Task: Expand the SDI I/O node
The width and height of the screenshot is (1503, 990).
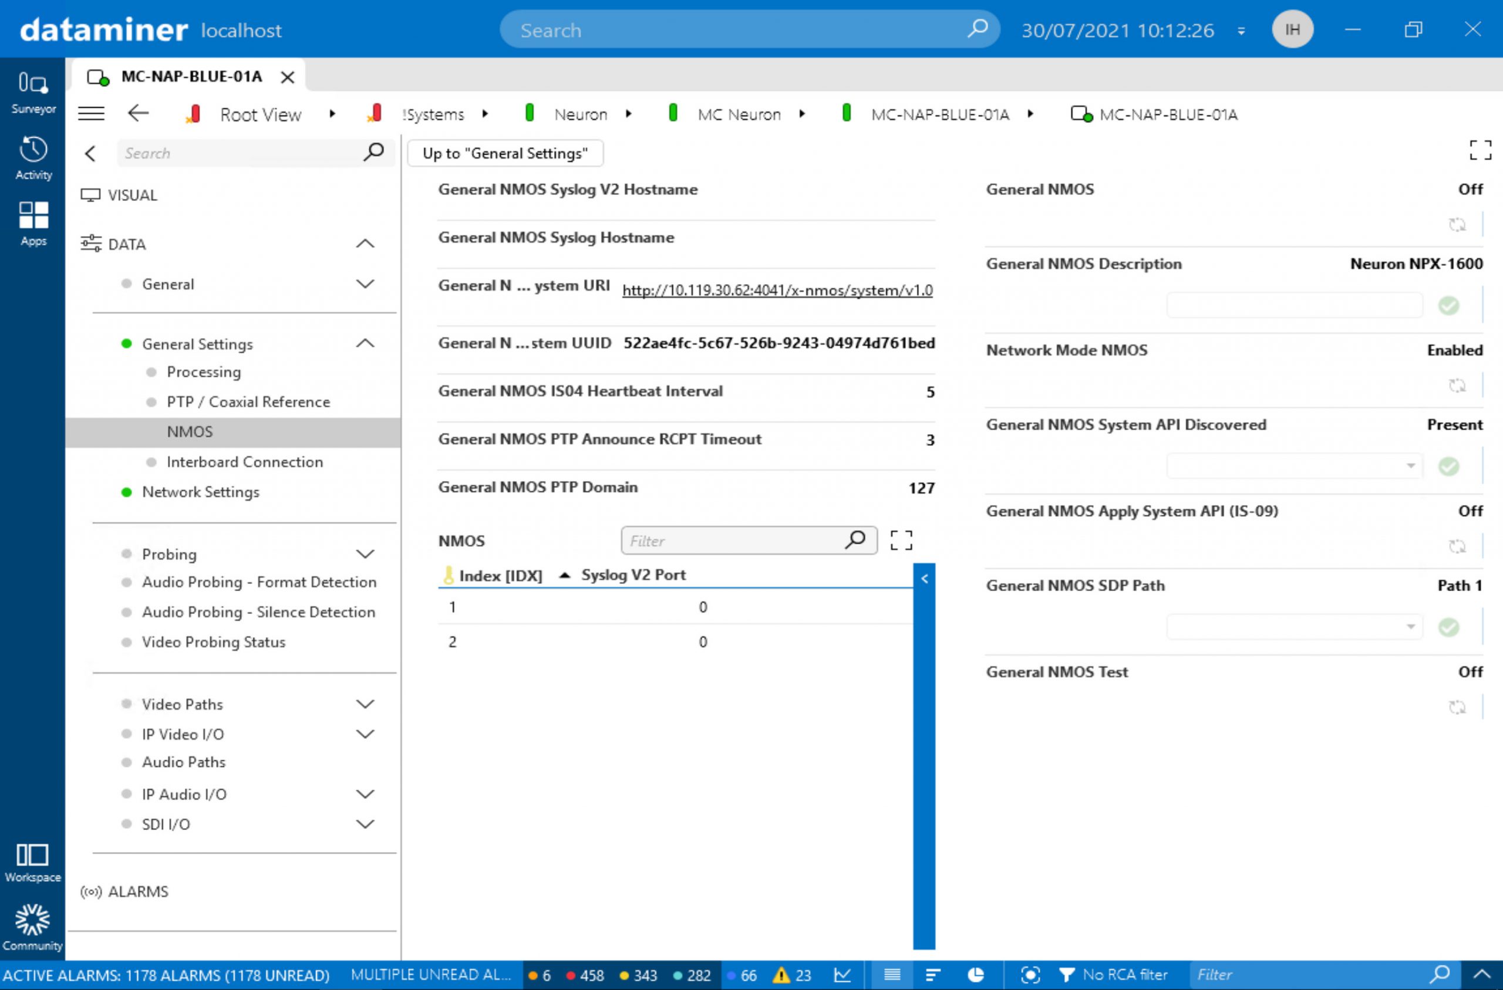Action: tap(365, 824)
